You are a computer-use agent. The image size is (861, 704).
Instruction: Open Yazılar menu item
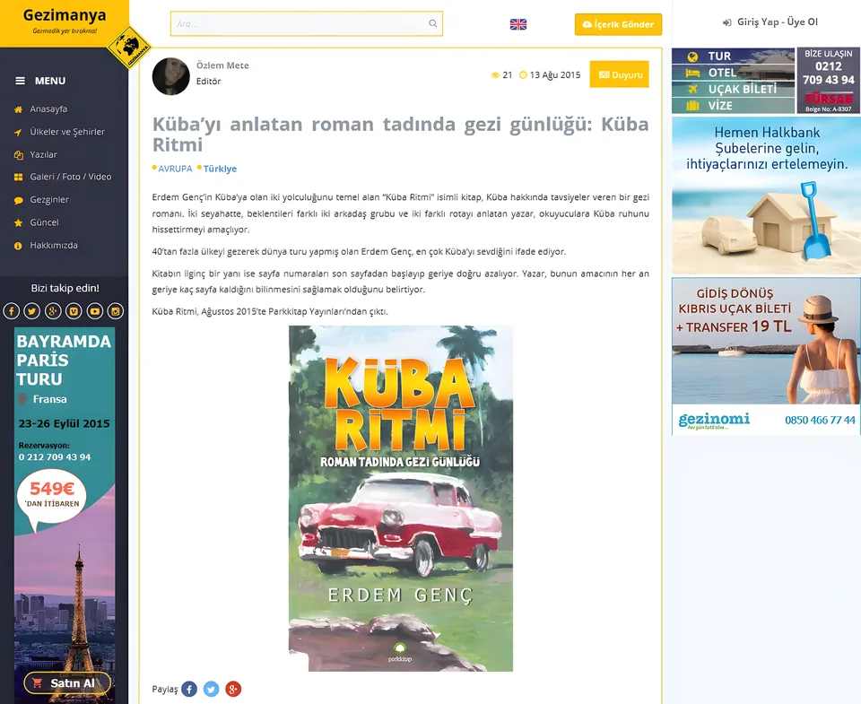point(43,155)
